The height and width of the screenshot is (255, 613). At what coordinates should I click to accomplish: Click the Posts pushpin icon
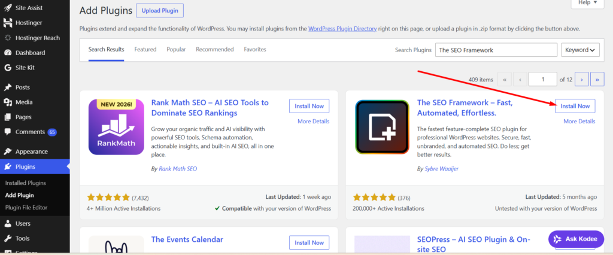click(x=7, y=87)
